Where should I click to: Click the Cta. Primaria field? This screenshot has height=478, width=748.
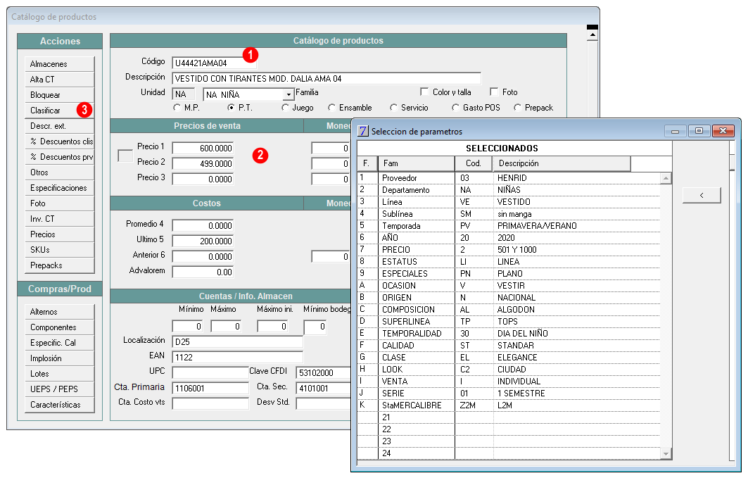coord(210,389)
